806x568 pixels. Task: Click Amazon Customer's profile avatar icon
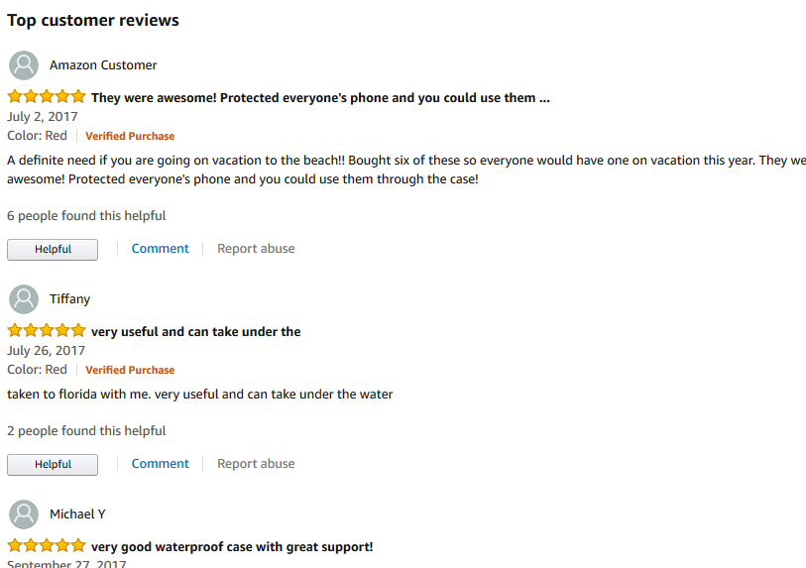pyautogui.click(x=24, y=65)
